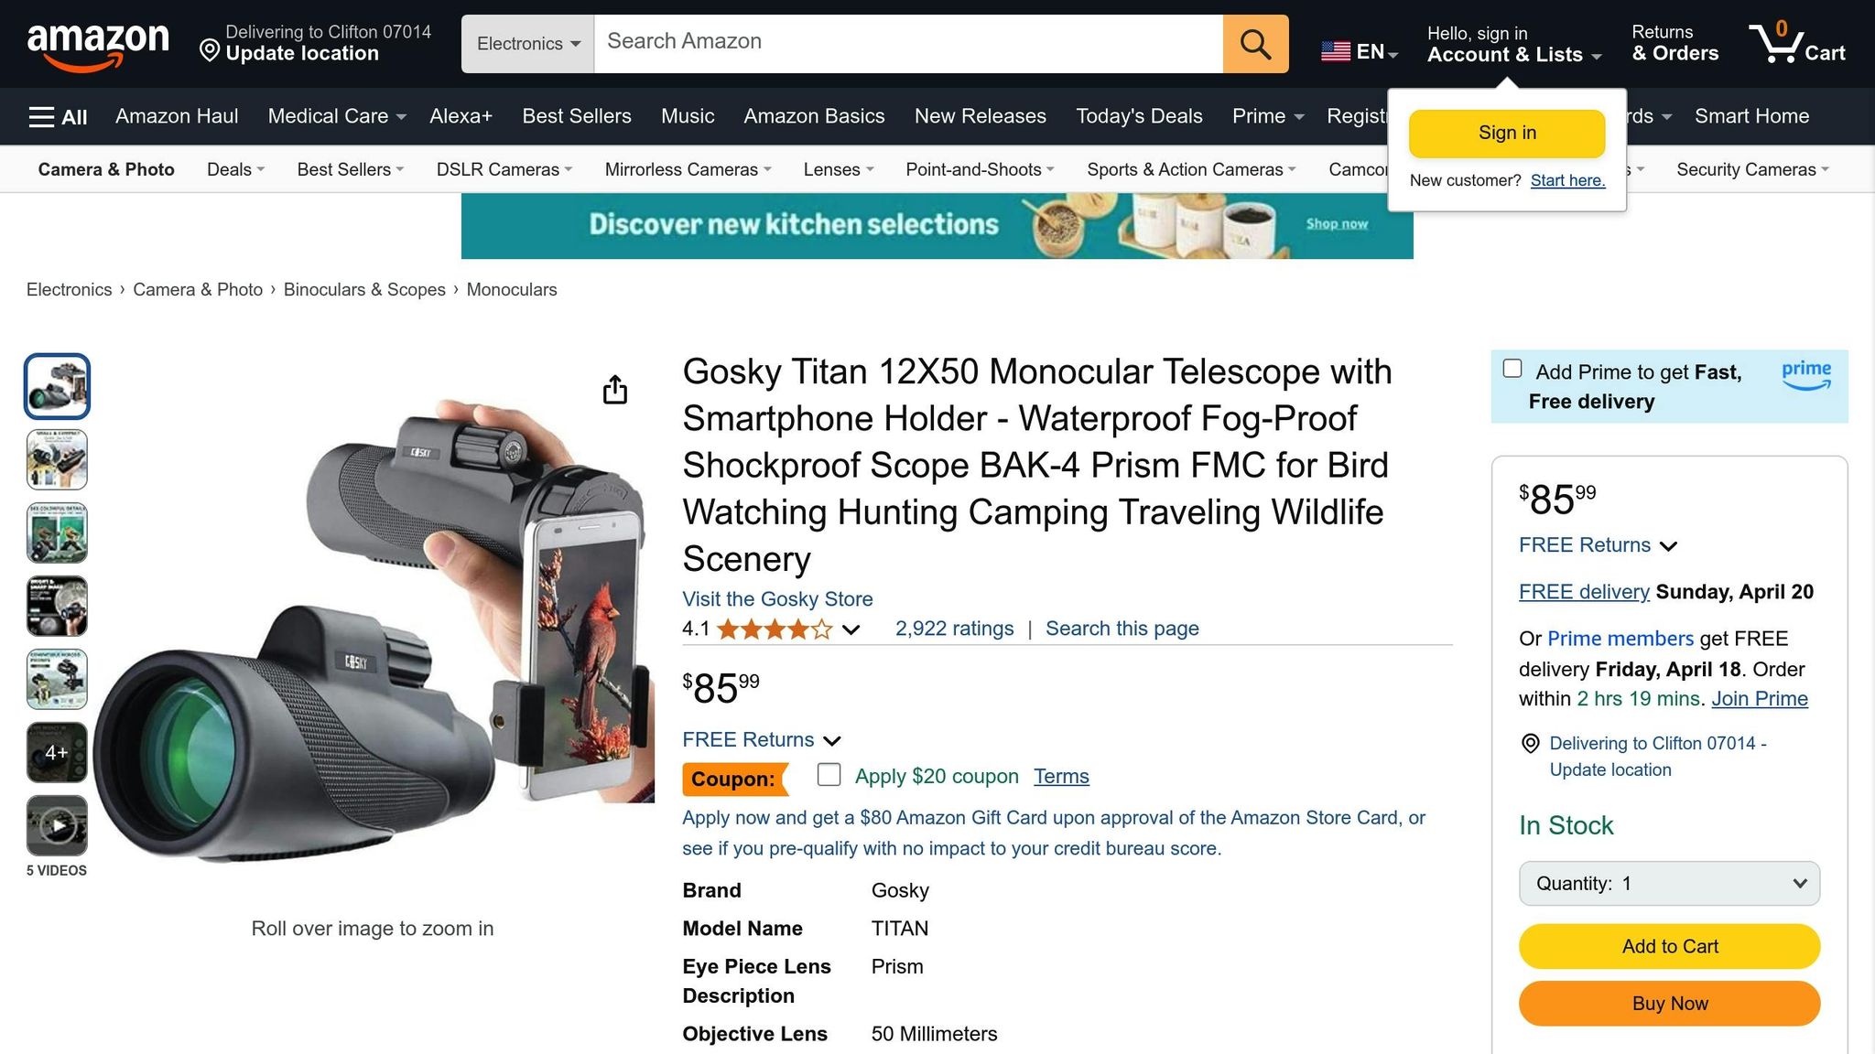The height and width of the screenshot is (1054, 1875).
Task: Click the location pin to update delivery location
Action: 209,48
